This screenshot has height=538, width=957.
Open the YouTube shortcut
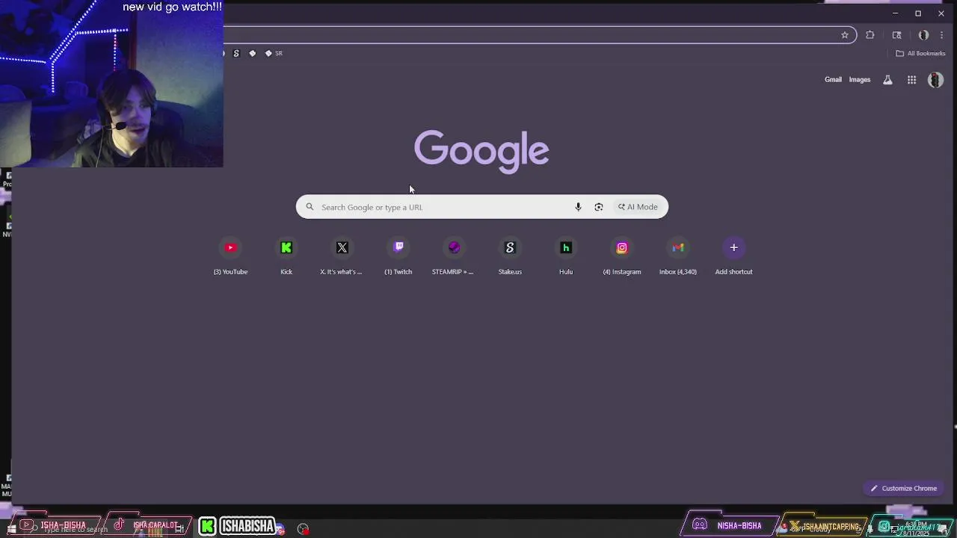tap(230, 256)
